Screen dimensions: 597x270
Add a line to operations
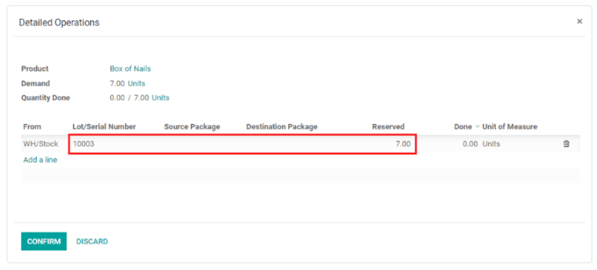coord(41,160)
